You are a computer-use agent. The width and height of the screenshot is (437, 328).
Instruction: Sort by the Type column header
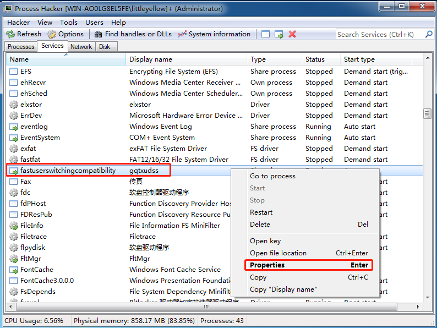tap(274, 59)
